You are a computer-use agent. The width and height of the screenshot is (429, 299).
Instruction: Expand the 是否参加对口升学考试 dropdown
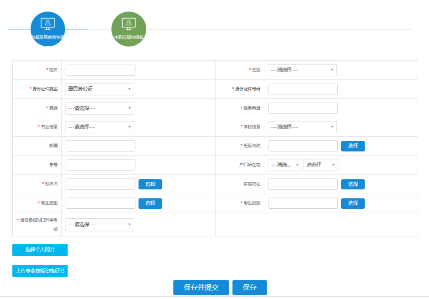(x=99, y=225)
